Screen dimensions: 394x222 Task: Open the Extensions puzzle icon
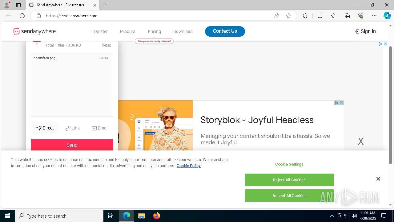(305, 16)
